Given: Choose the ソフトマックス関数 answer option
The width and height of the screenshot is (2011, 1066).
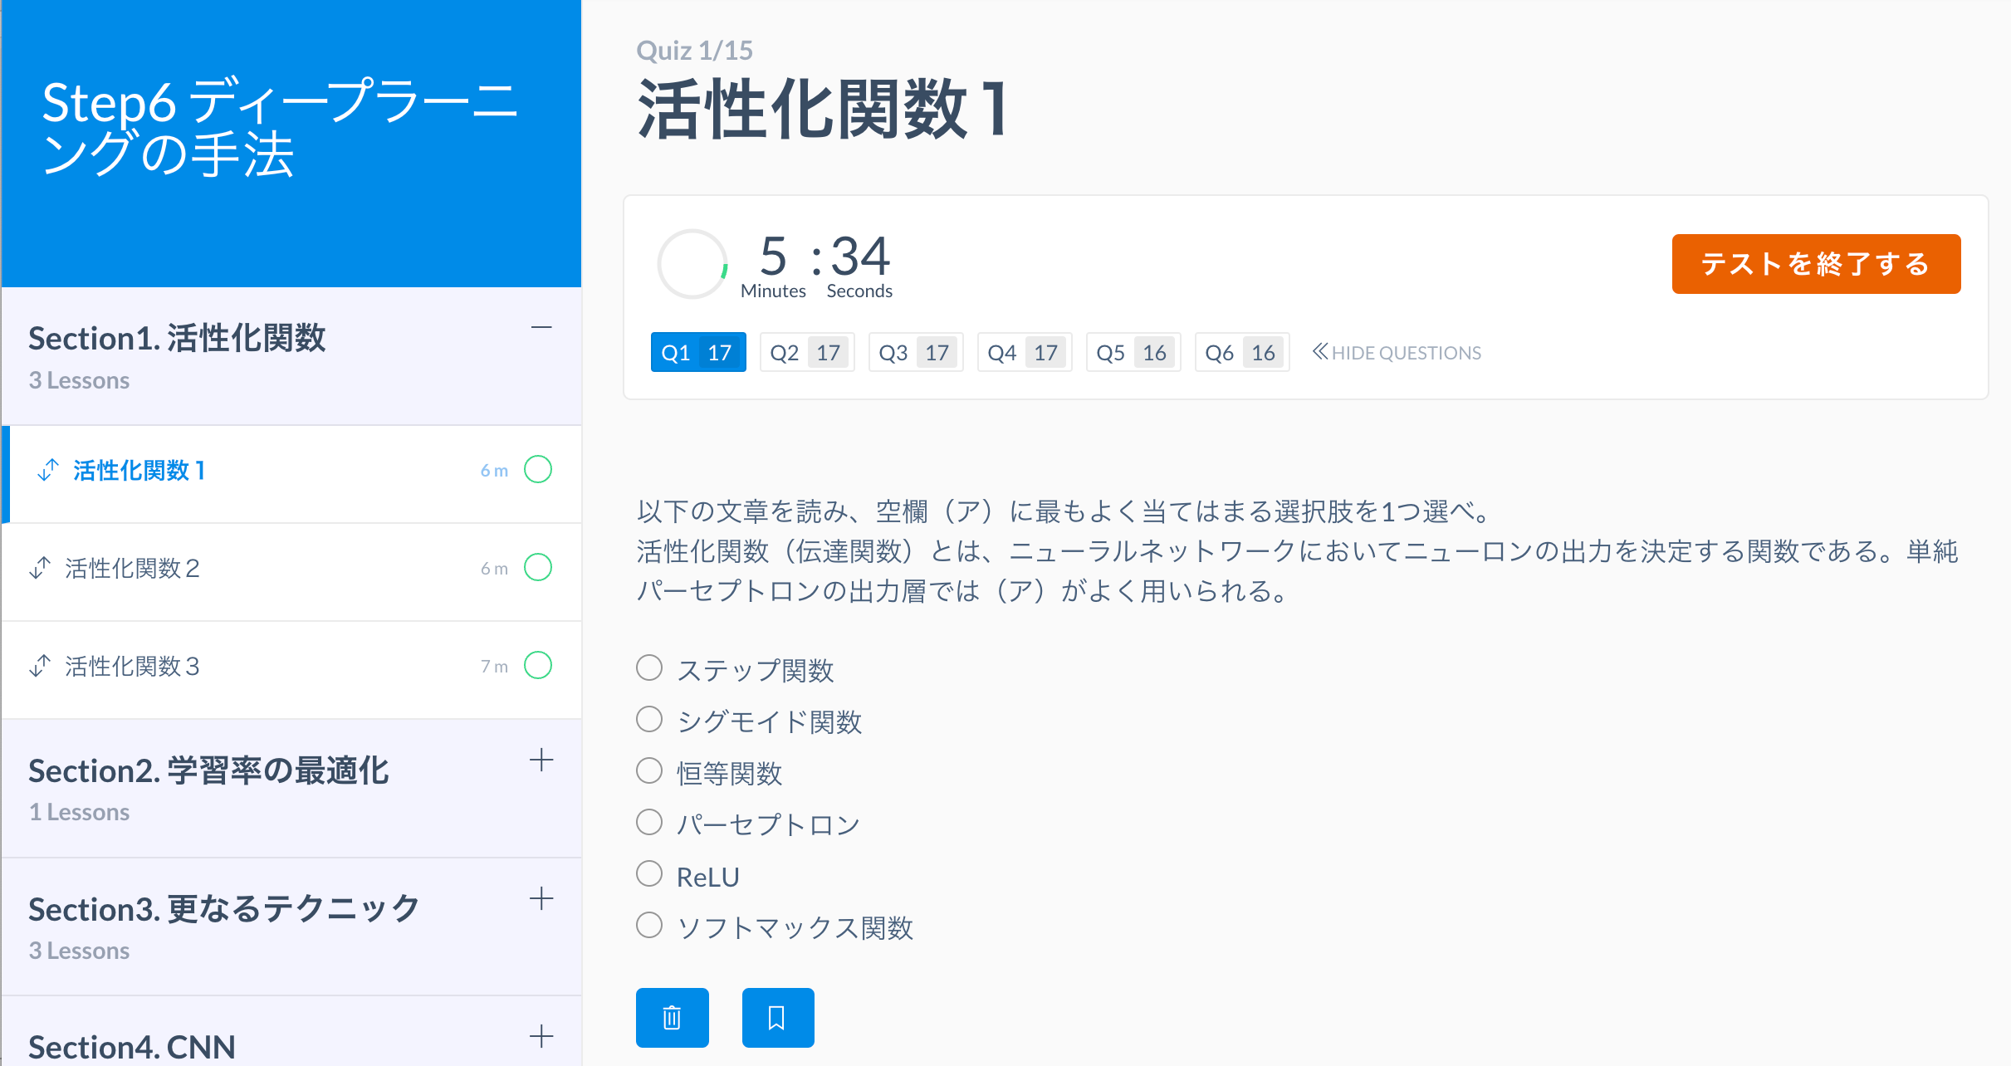Looking at the screenshot, I should 649,926.
